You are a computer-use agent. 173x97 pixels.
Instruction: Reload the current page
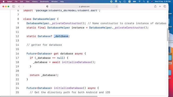point(117,6)
